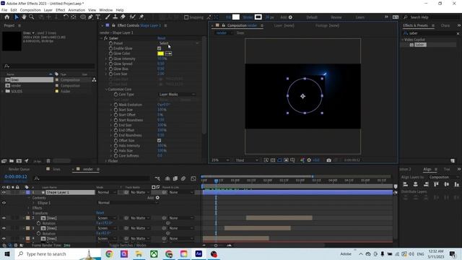Select the Clone Stamp tool
Image resolution: width=462 pixels, height=260 pixels.
point(115,17)
